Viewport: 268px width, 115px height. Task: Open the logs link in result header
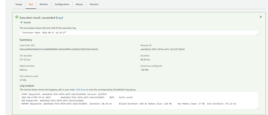59,18
